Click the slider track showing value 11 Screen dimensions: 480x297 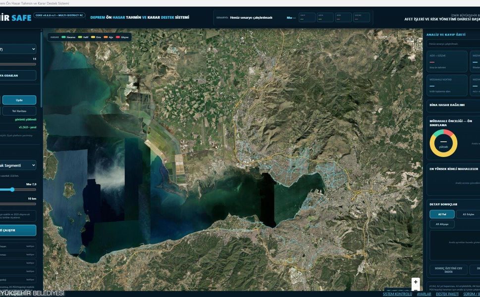(x=18, y=64)
